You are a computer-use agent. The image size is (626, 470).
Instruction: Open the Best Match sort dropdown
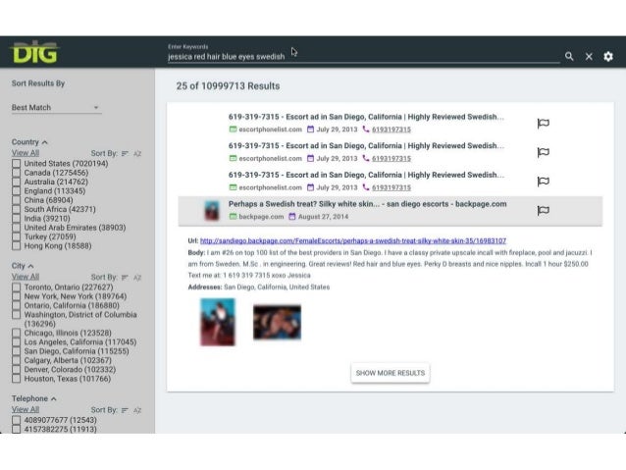56,107
